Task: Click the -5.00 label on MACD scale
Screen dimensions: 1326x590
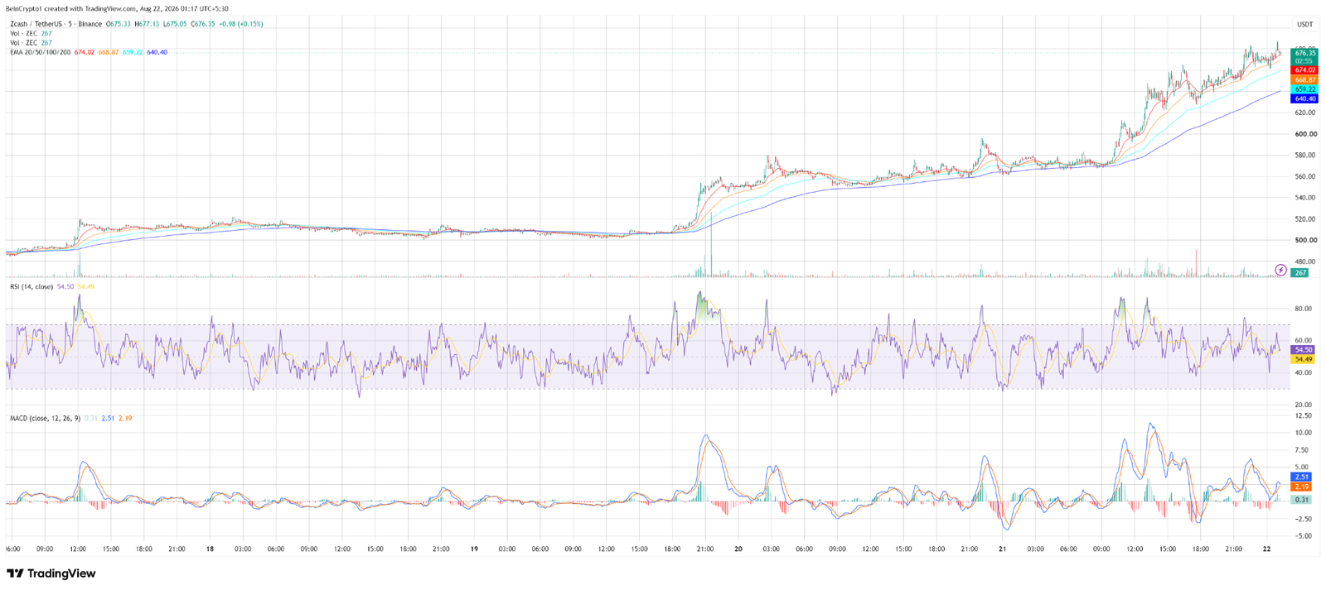Action: pyautogui.click(x=1303, y=536)
